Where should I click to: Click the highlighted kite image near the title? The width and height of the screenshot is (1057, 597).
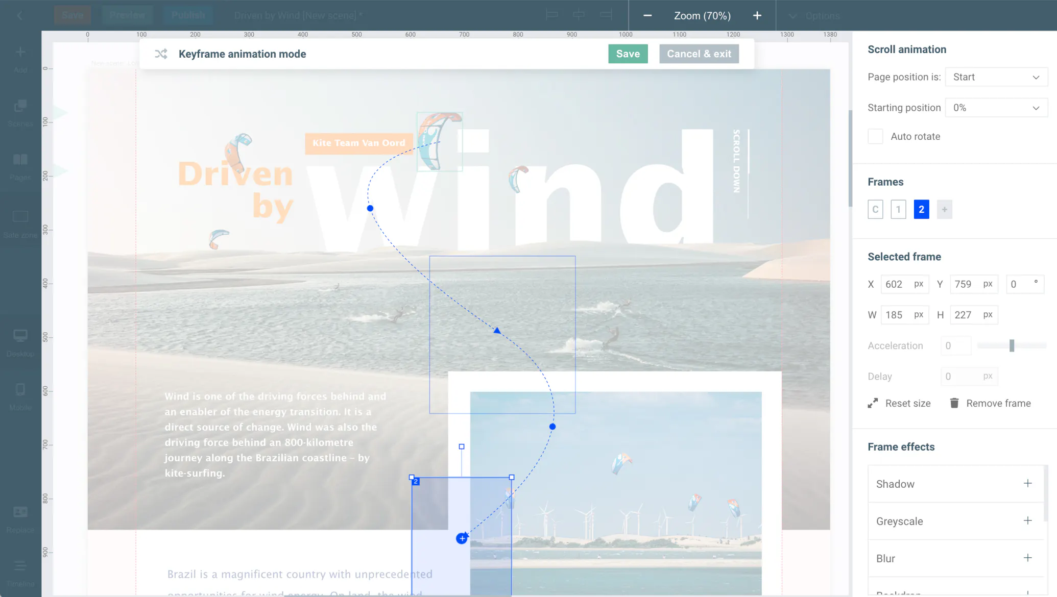point(440,141)
